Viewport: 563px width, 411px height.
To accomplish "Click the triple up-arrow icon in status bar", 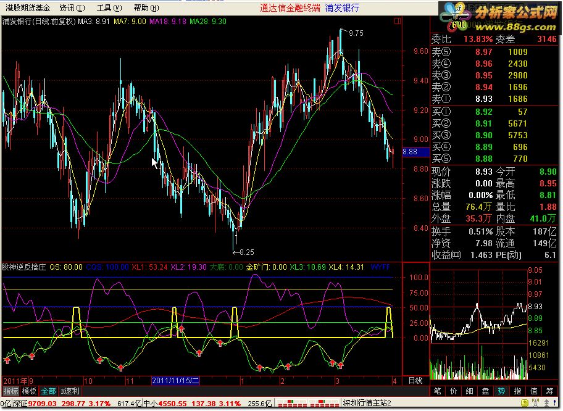I will click(x=547, y=403).
